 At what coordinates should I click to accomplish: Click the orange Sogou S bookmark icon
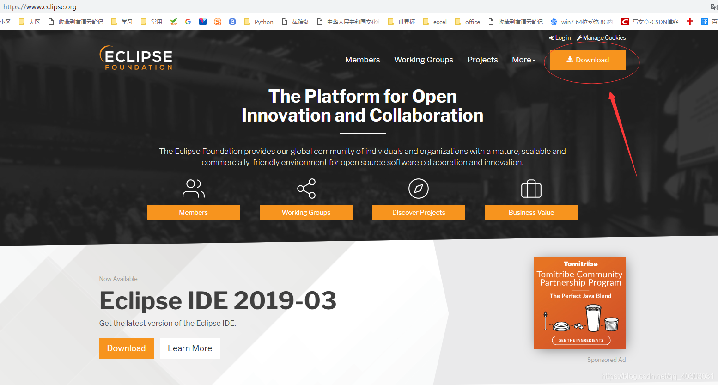point(218,22)
